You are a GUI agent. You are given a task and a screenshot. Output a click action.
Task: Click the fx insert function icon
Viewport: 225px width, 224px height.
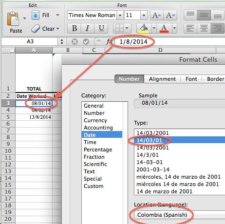click(109, 42)
